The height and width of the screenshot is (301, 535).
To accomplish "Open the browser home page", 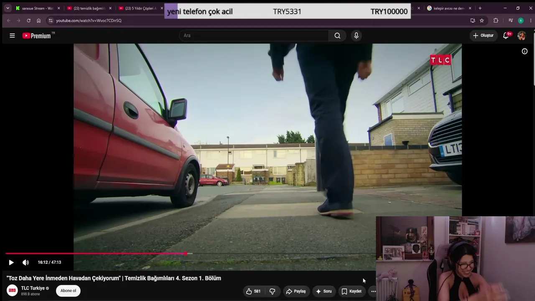I will click(38, 20).
